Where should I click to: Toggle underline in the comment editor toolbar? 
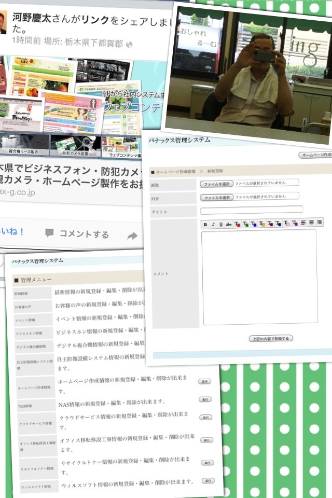221,224
